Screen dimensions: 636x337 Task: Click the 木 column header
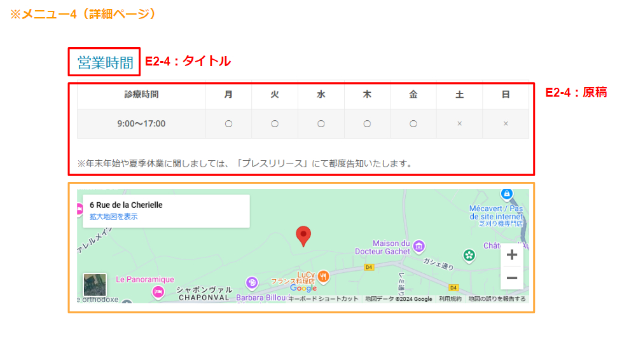pos(367,95)
